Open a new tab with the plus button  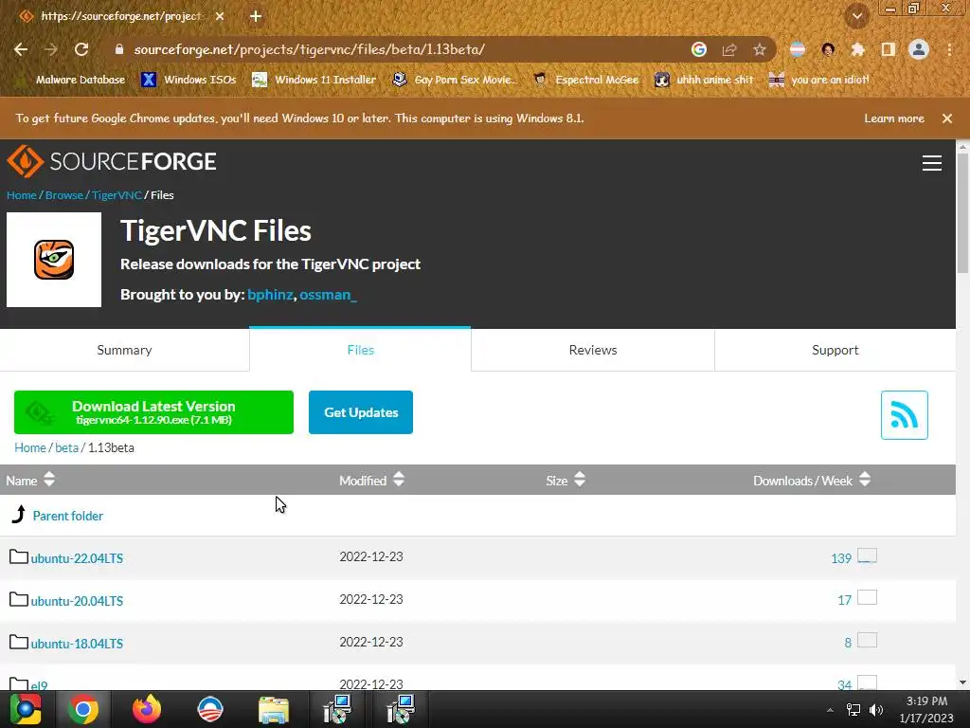pos(256,17)
